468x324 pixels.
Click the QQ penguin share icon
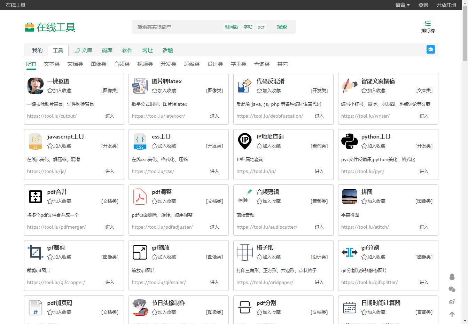click(x=452, y=277)
